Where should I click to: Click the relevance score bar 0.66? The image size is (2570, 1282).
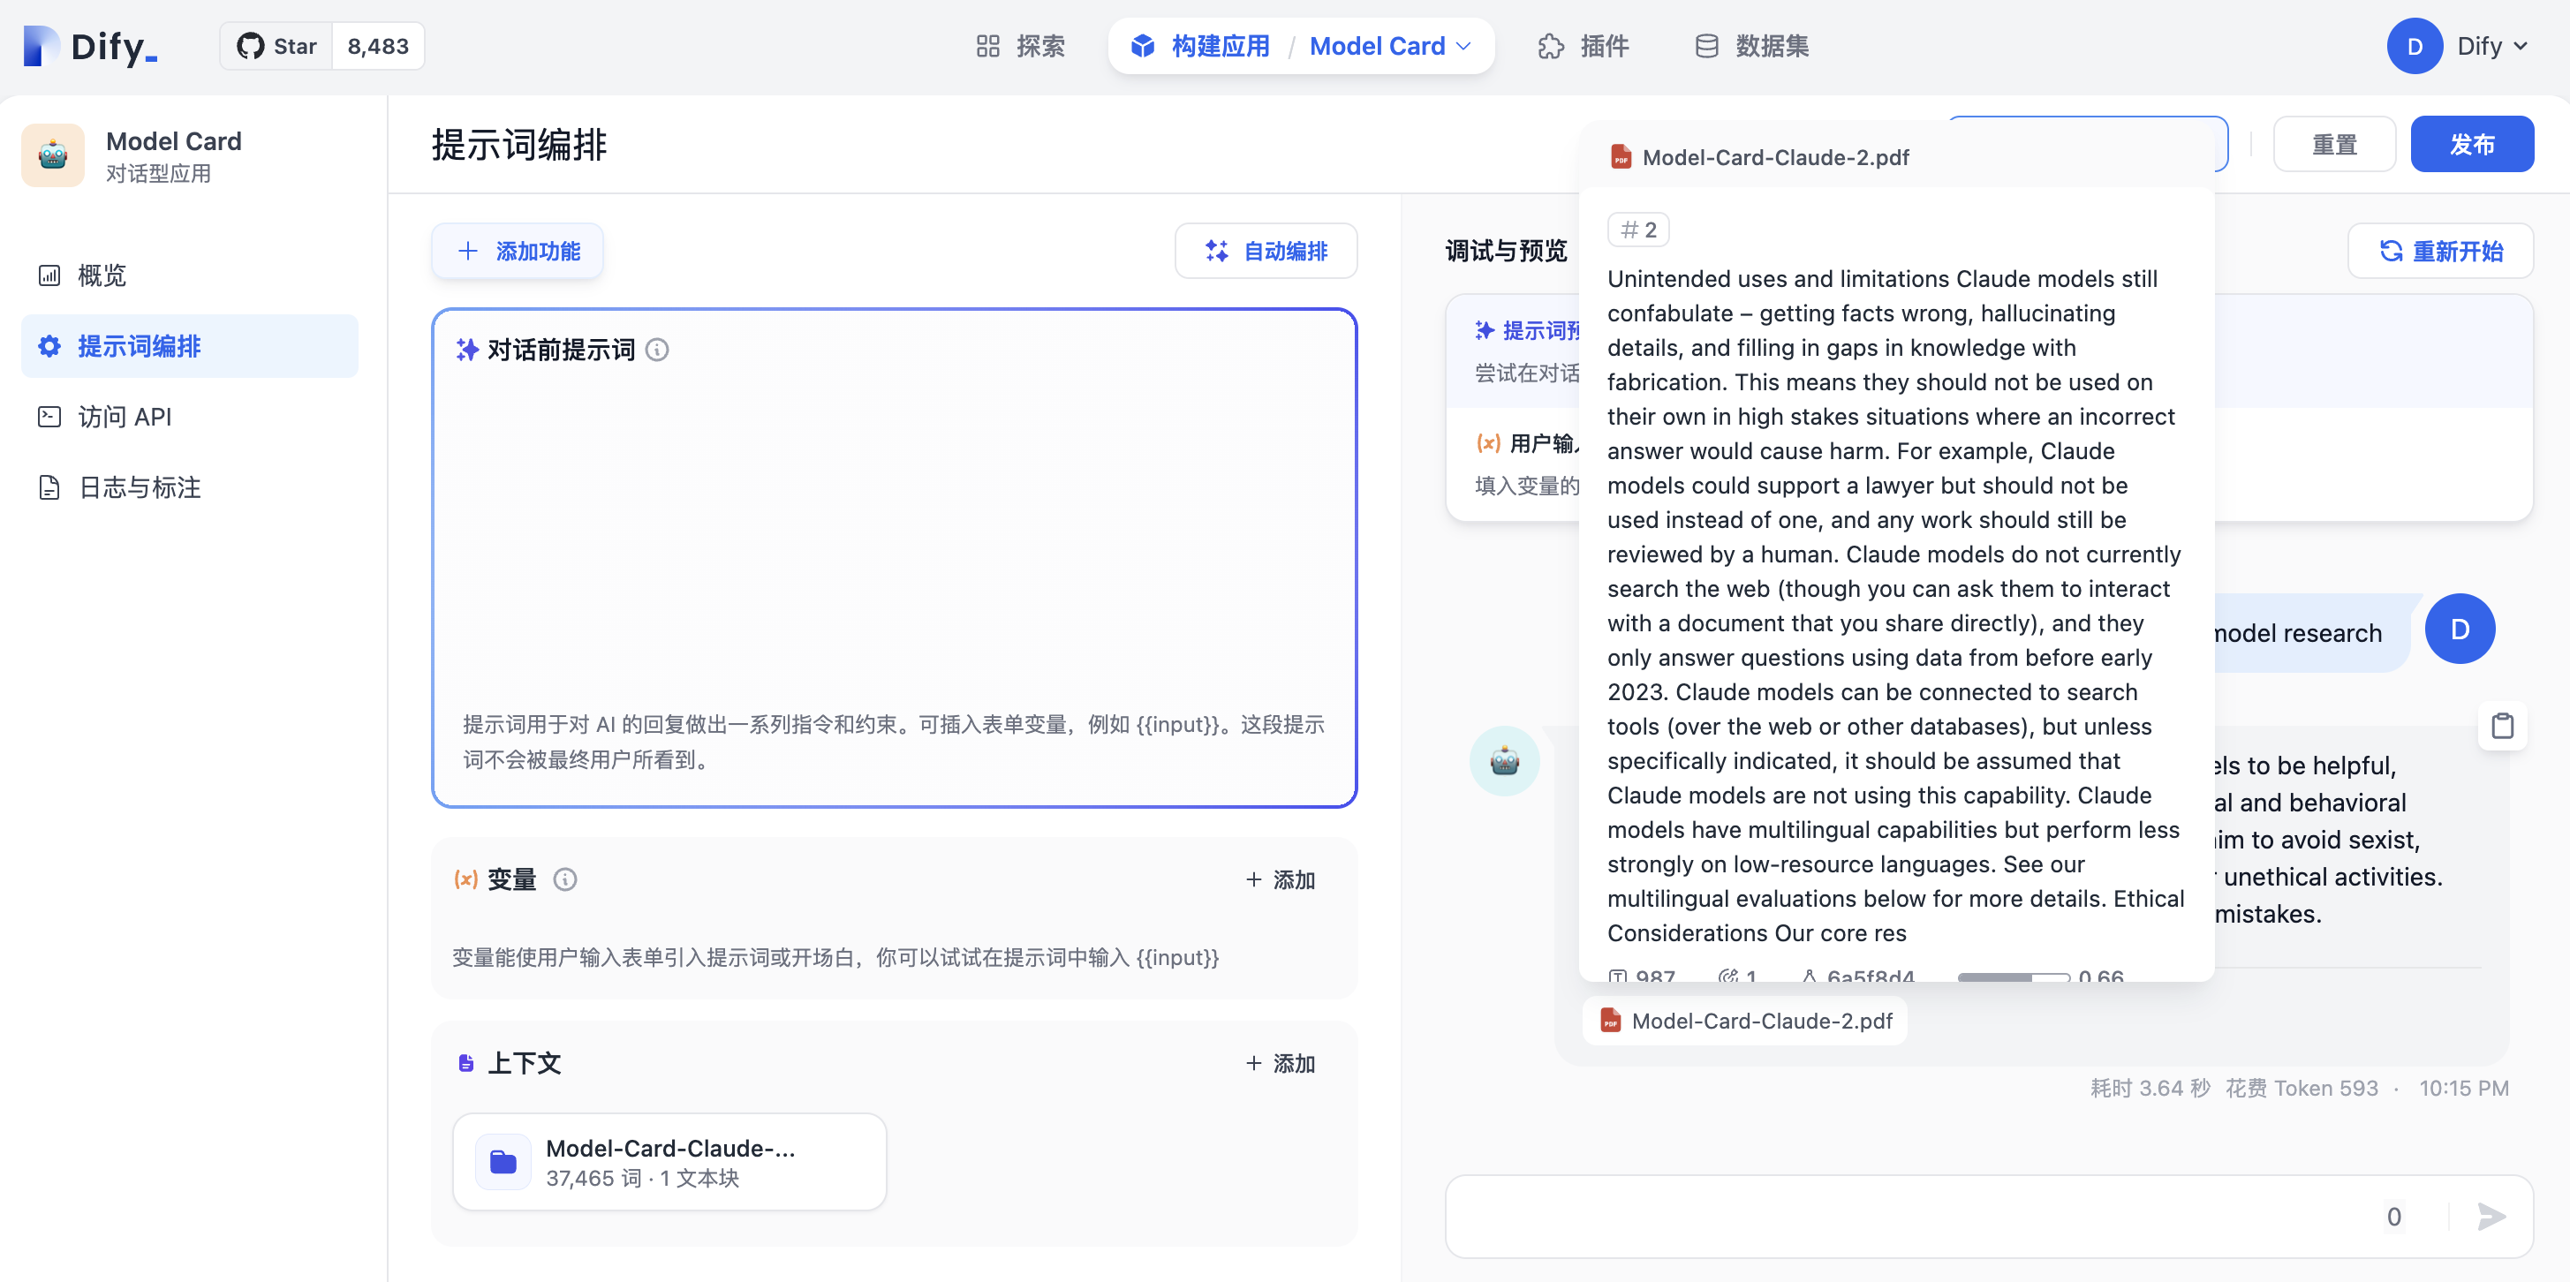click(2013, 976)
